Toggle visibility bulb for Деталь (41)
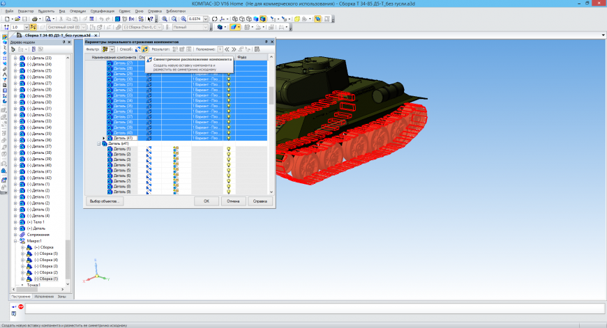 229,138
